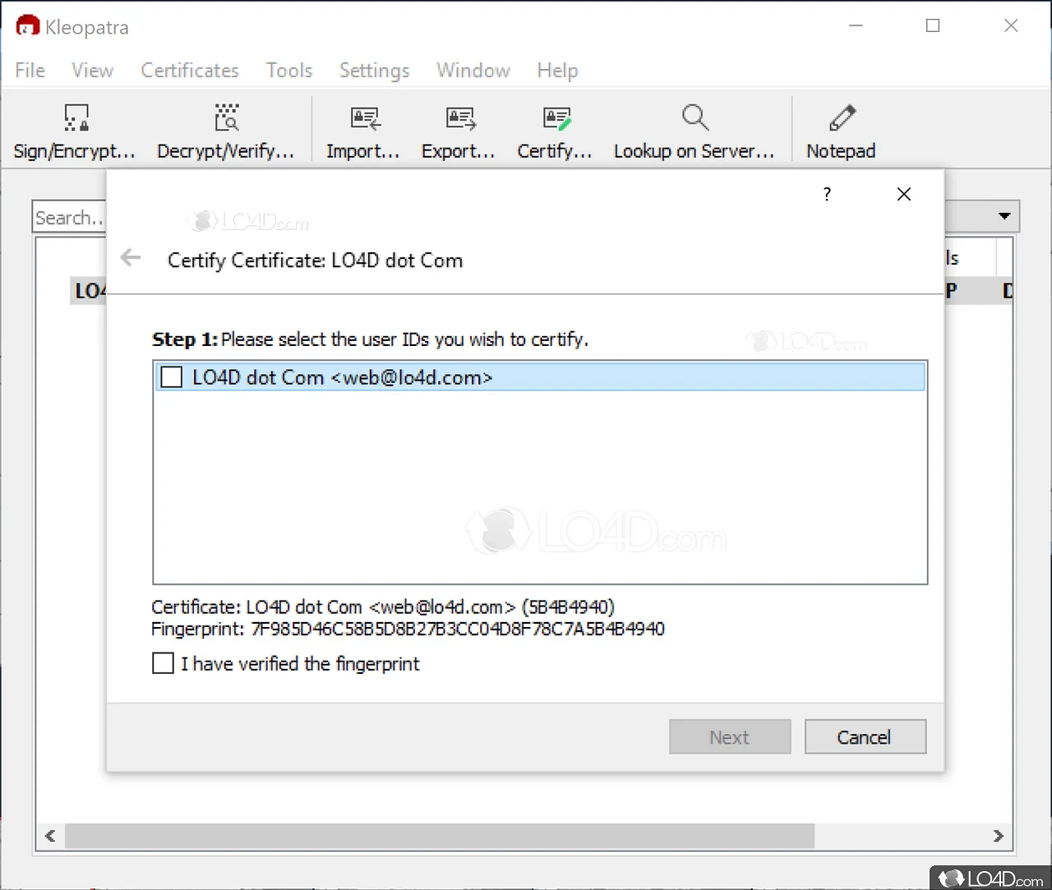This screenshot has width=1052, height=890.
Task: Check the LO4D dot Com user ID
Action: 171,376
